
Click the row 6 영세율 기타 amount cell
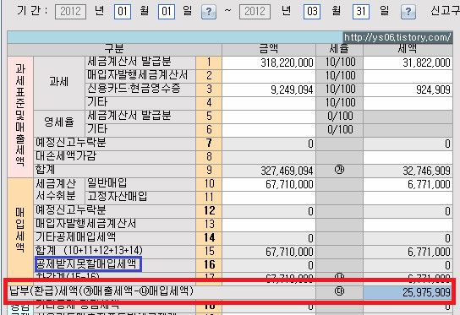(x=269, y=130)
